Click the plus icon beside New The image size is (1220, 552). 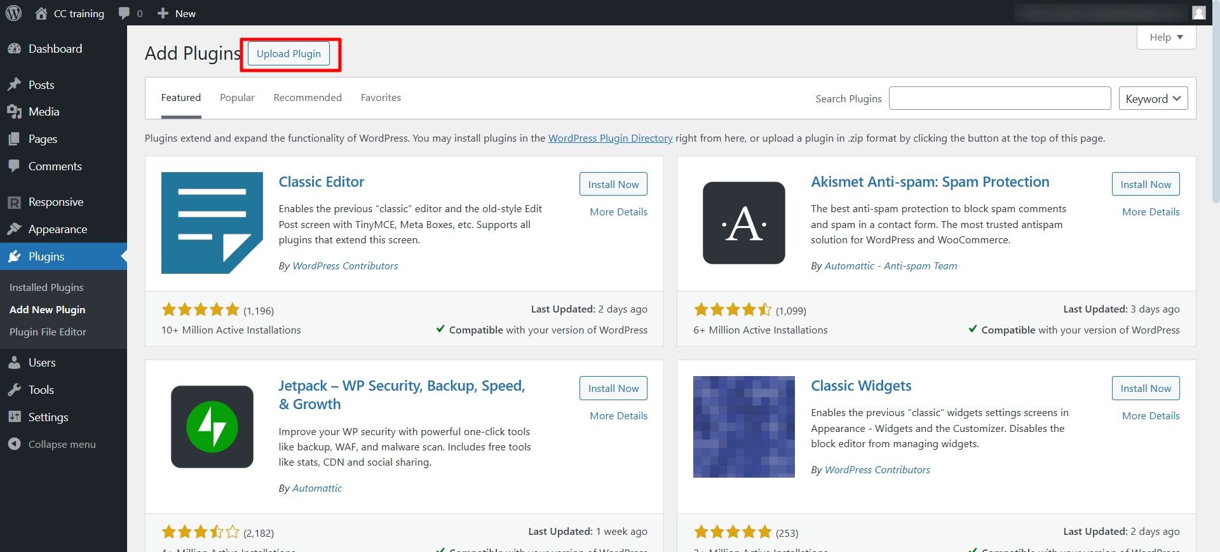163,13
